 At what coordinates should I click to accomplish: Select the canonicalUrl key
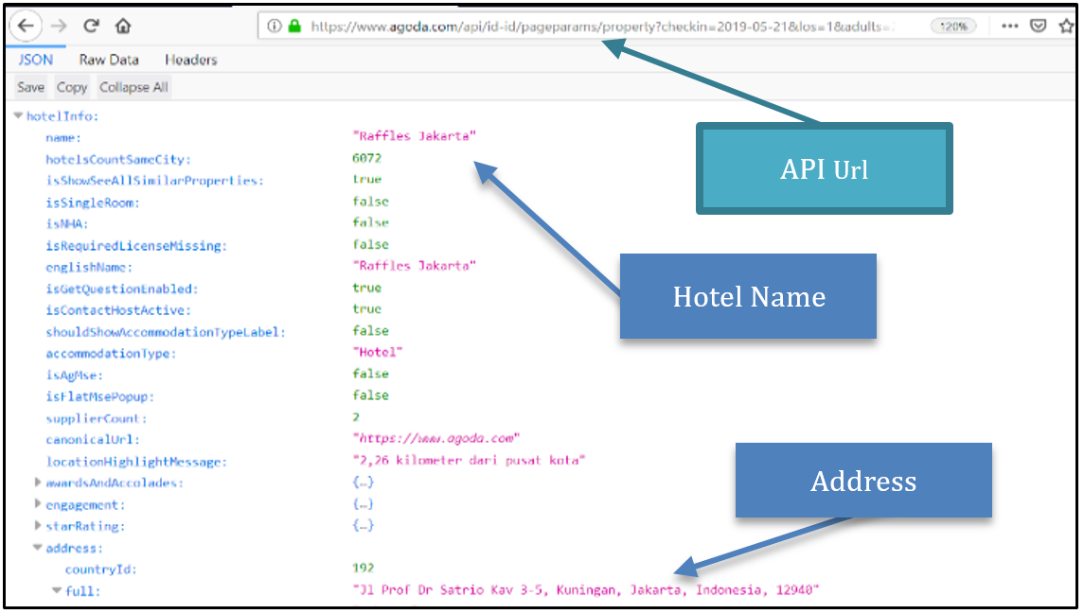pyautogui.click(x=93, y=440)
